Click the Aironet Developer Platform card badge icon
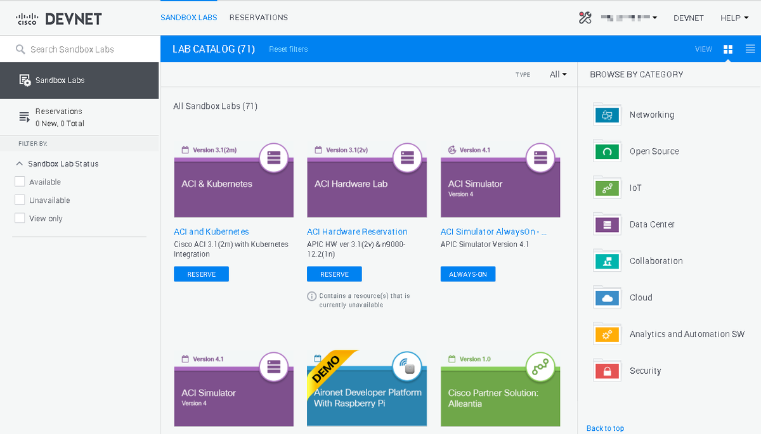 coord(407,367)
